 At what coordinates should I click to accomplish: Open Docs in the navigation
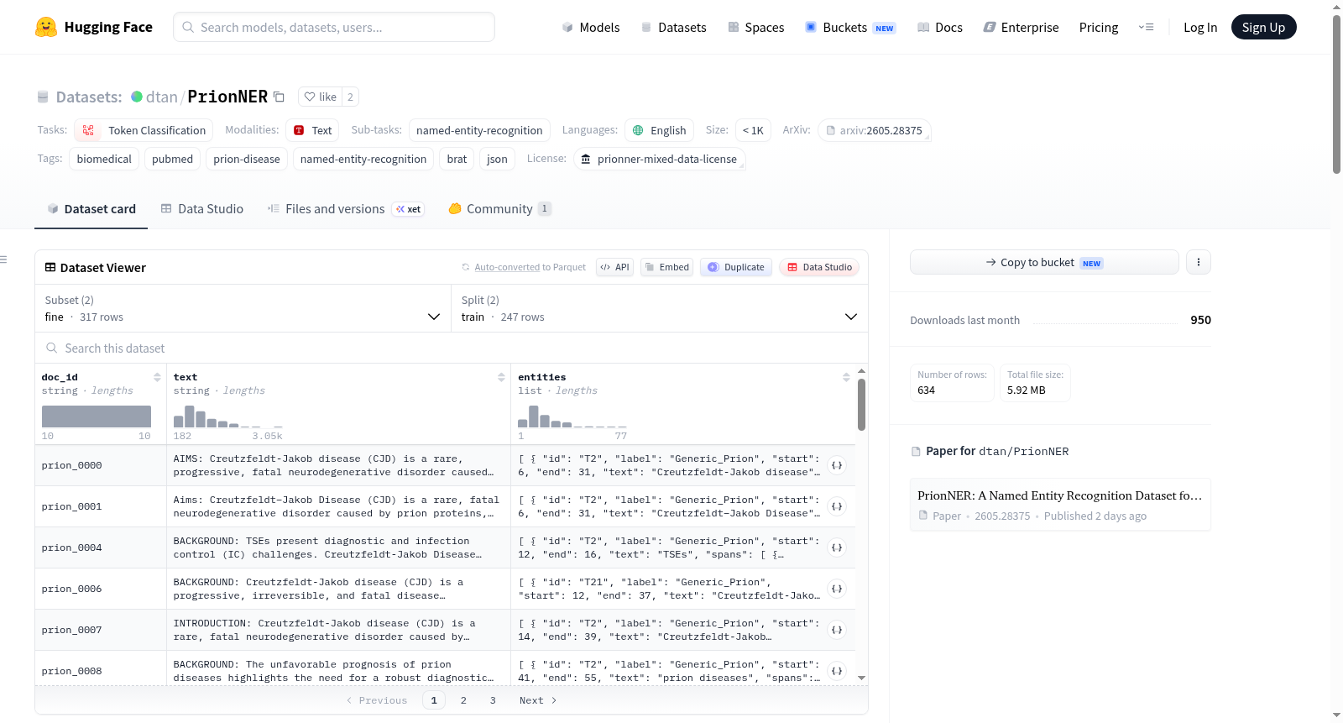tap(940, 28)
